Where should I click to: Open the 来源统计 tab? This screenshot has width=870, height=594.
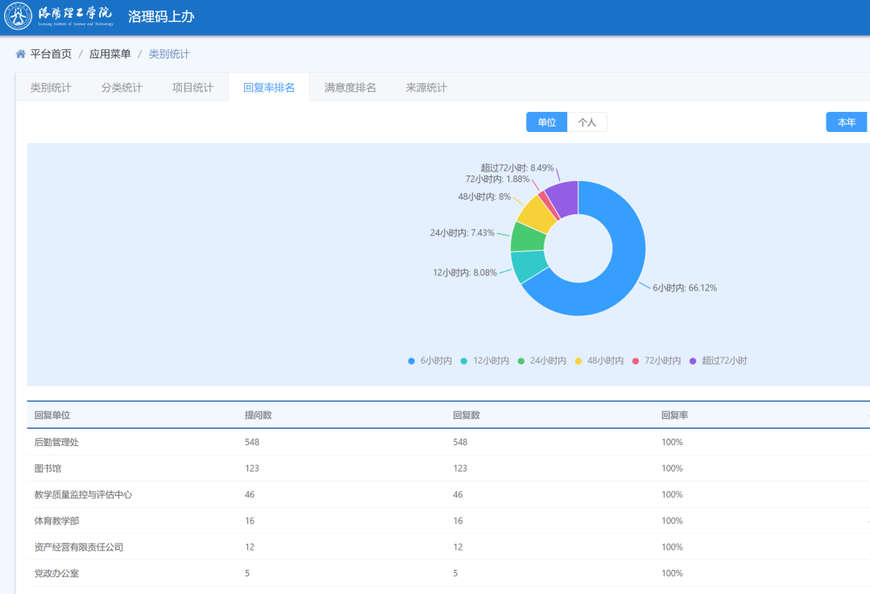426,88
